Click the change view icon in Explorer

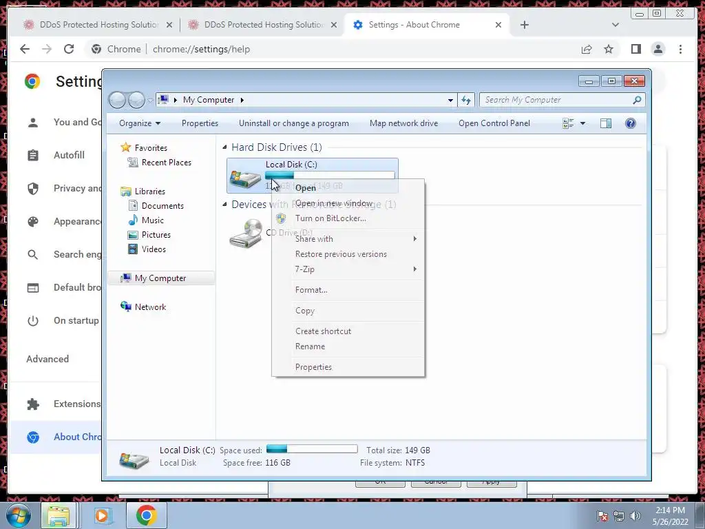[568, 123]
